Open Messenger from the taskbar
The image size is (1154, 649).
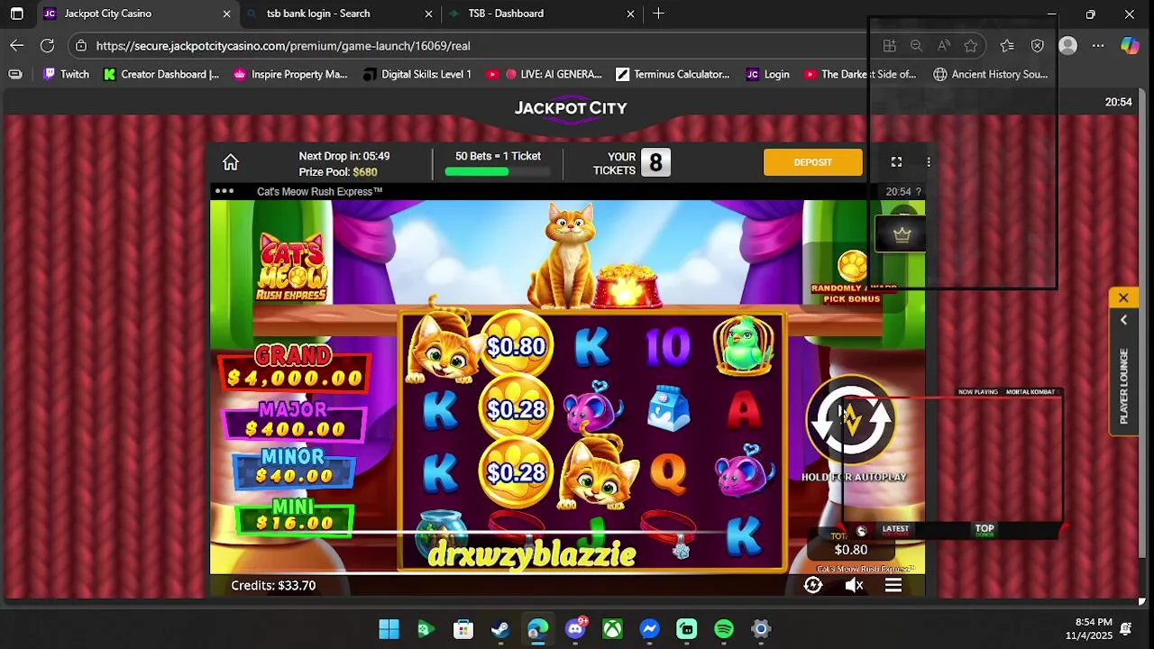click(x=649, y=629)
